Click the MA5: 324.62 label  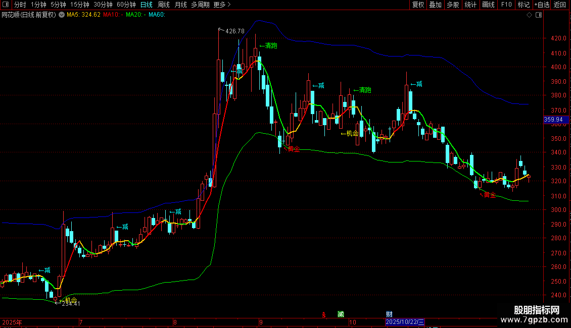pos(83,15)
